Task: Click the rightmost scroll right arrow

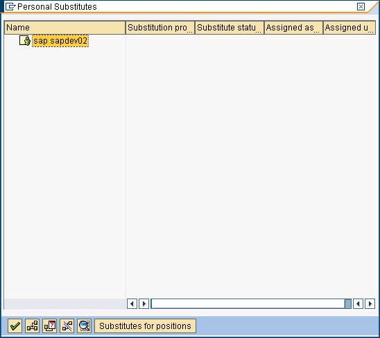Action: [x=370, y=303]
